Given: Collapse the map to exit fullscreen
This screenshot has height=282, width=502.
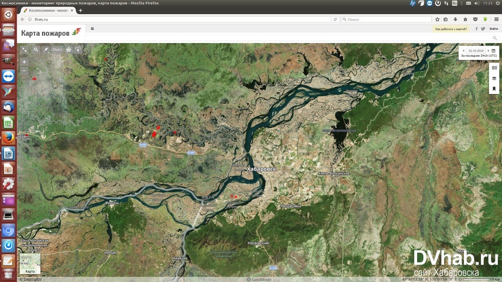Looking at the screenshot, I should [24, 49].
